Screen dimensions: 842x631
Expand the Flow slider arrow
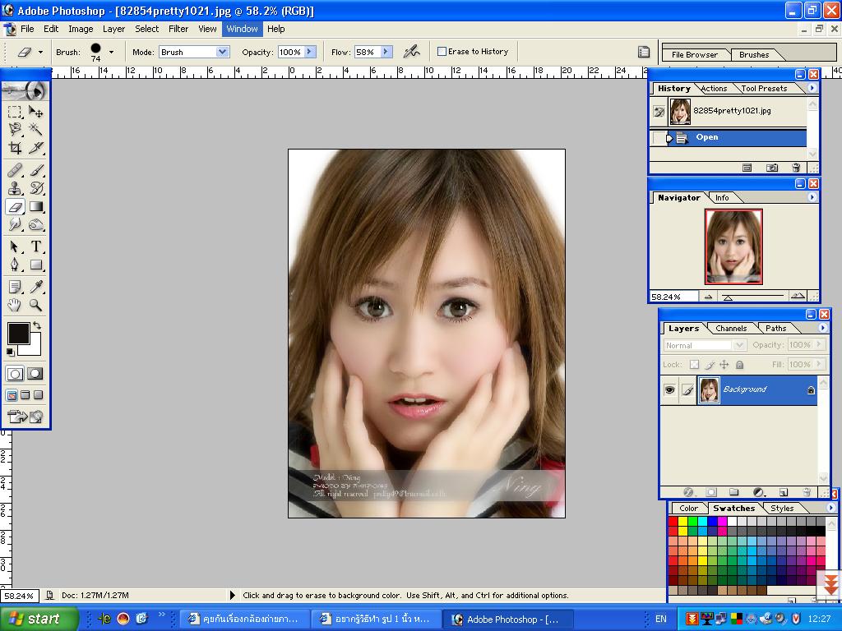(x=386, y=52)
